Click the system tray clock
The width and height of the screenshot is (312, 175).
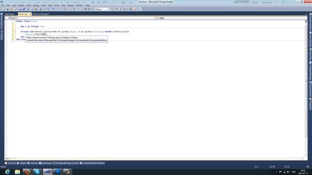[x=303, y=172]
